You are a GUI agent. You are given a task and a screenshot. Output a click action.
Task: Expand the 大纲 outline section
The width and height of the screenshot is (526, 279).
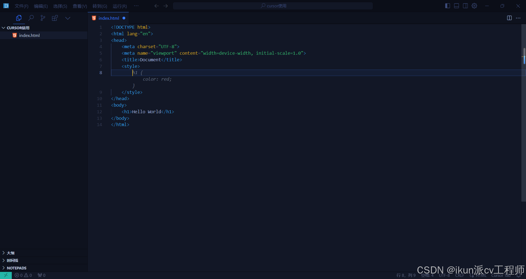(x=44, y=253)
